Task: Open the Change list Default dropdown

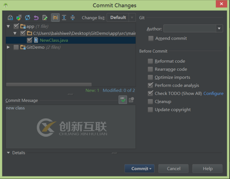Action: (x=121, y=18)
